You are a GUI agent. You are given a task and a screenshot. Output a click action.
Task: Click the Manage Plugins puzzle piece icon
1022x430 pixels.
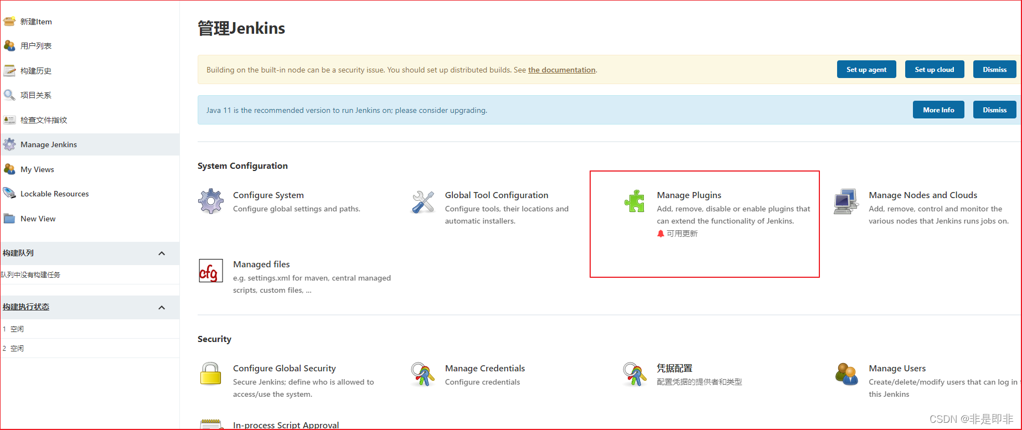(635, 201)
